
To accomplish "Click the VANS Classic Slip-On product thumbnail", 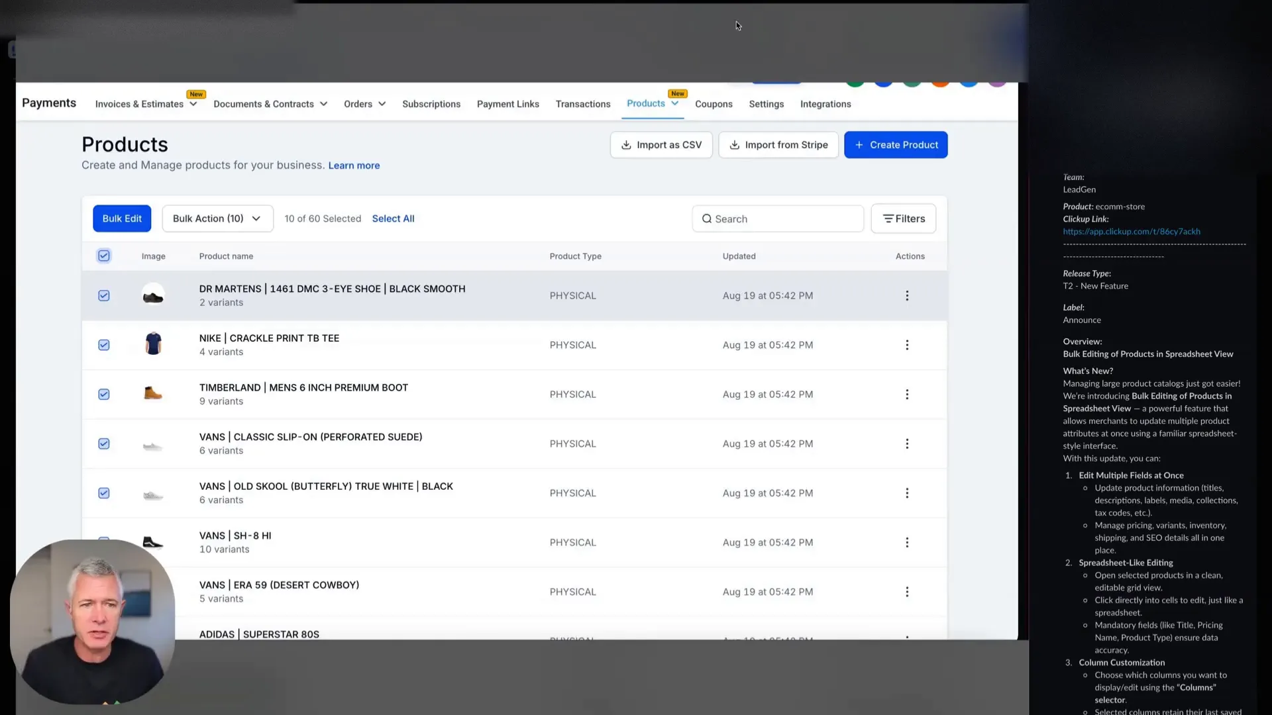I will 153,444.
